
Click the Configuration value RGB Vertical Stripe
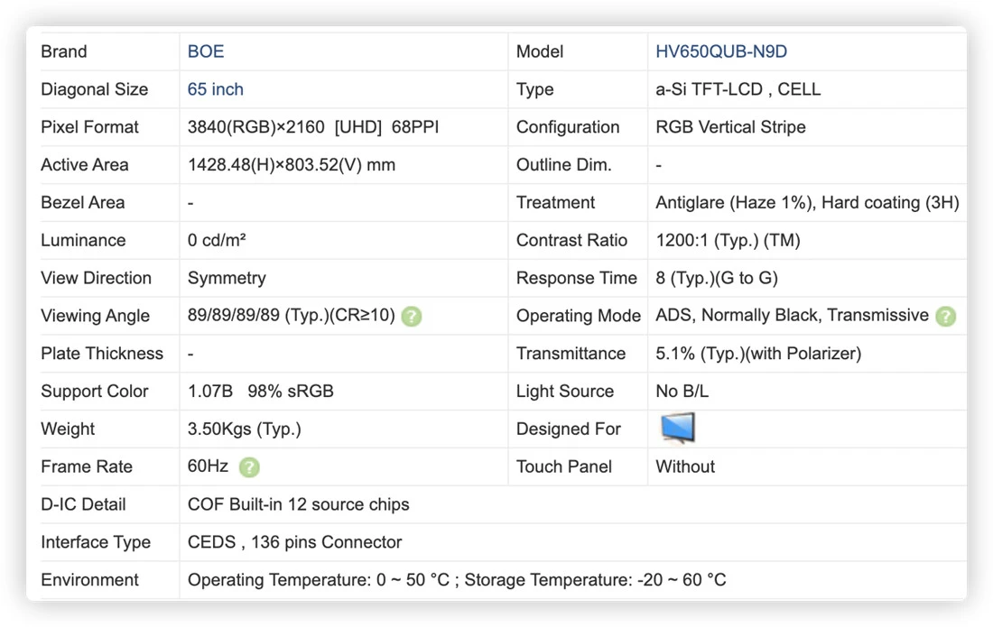730,127
